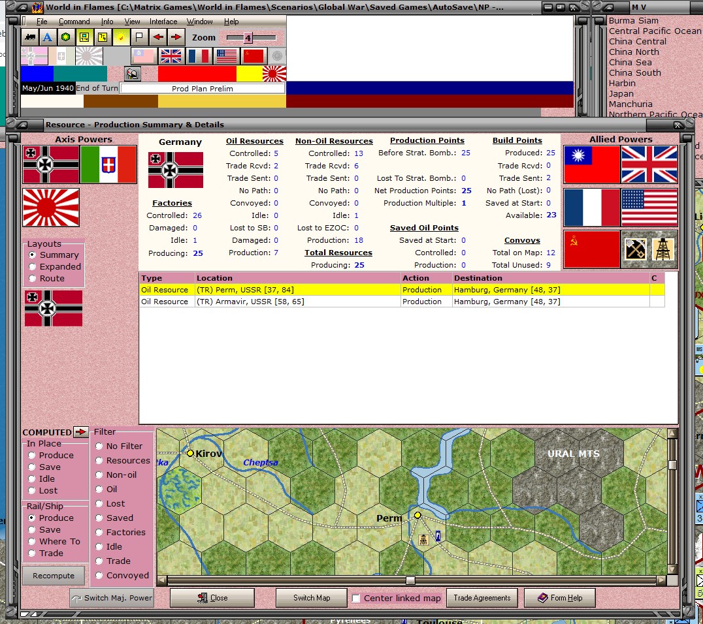Click the yellow 7-4 counter icon
Viewport: 703px width, 624px height.
tap(103, 37)
